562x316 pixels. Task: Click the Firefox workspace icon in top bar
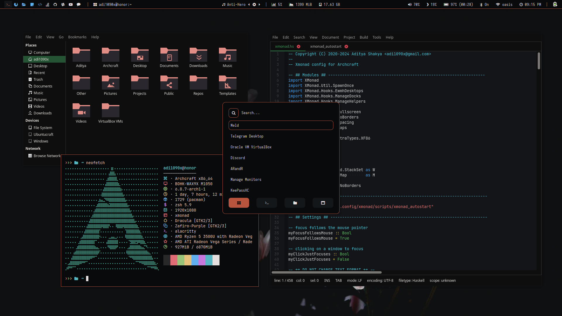(x=16, y=4)
